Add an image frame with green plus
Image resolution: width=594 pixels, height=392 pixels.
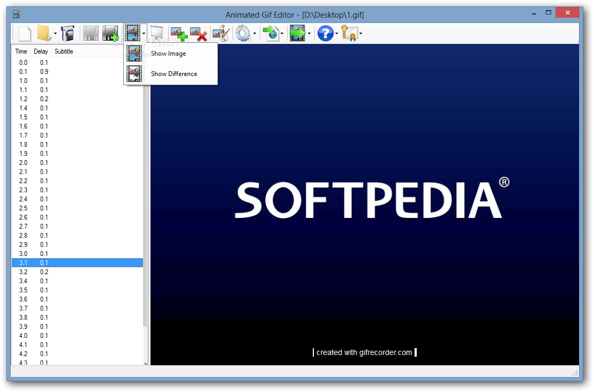pos(179,33)
